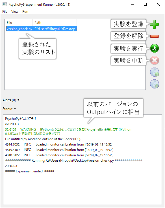The image size is (165, 208).
Task: Click the WARNING IPython line in Stdout
Action: 68,131
